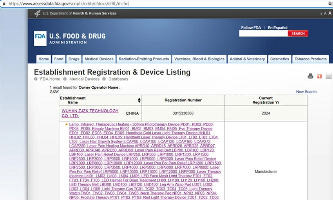Viewport: 333px width, 200px height.
Task: Click inside the FDA search text field
Action: pyautogui.click(x=263, y=34)
